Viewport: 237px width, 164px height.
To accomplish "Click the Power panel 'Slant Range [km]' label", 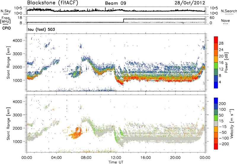I will (x=8, y=62).
